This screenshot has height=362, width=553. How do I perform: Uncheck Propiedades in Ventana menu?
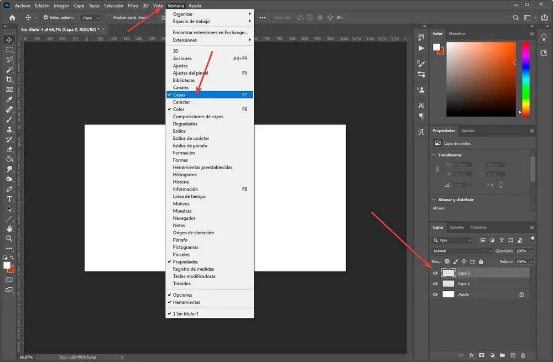tap(210, 261)
